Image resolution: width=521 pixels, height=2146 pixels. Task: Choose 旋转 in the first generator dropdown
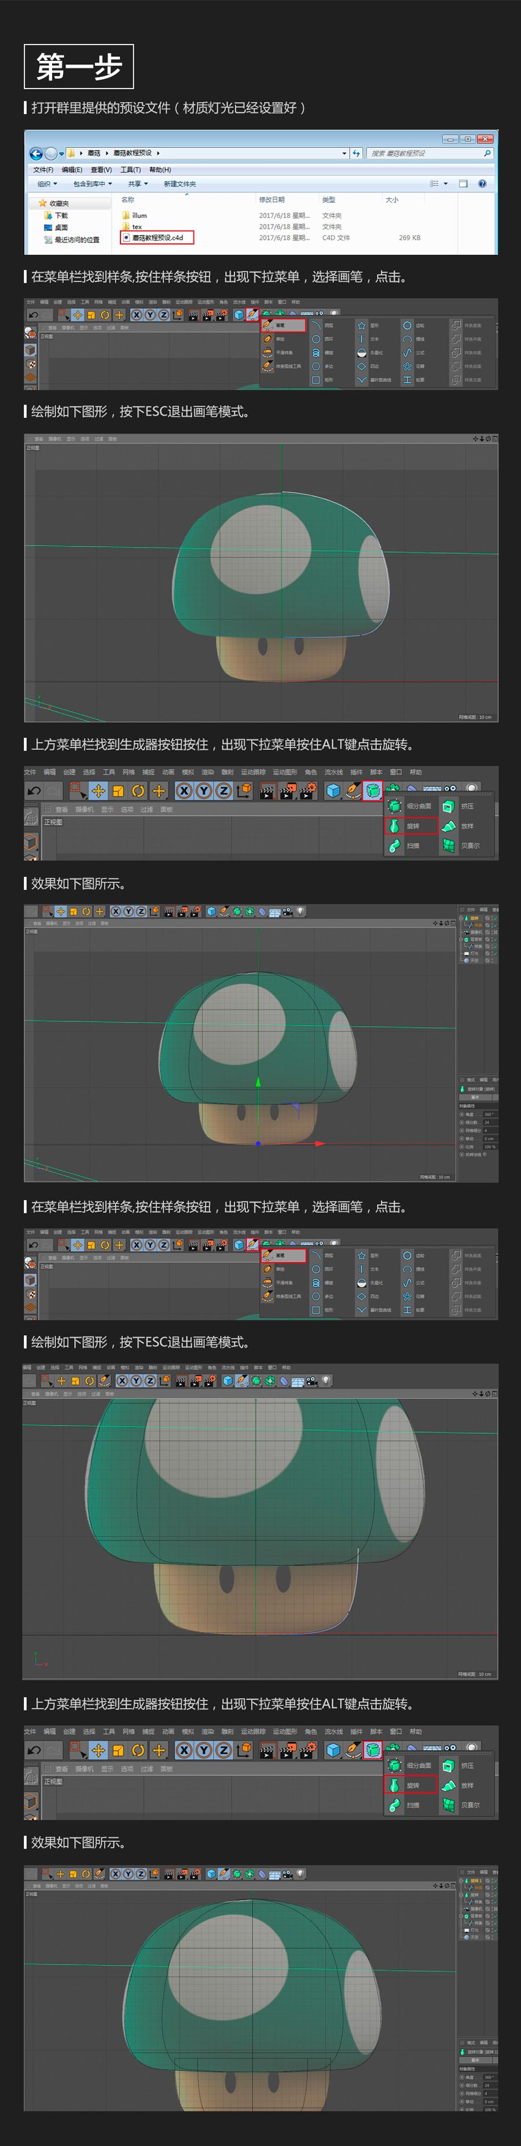click(411, 826)
